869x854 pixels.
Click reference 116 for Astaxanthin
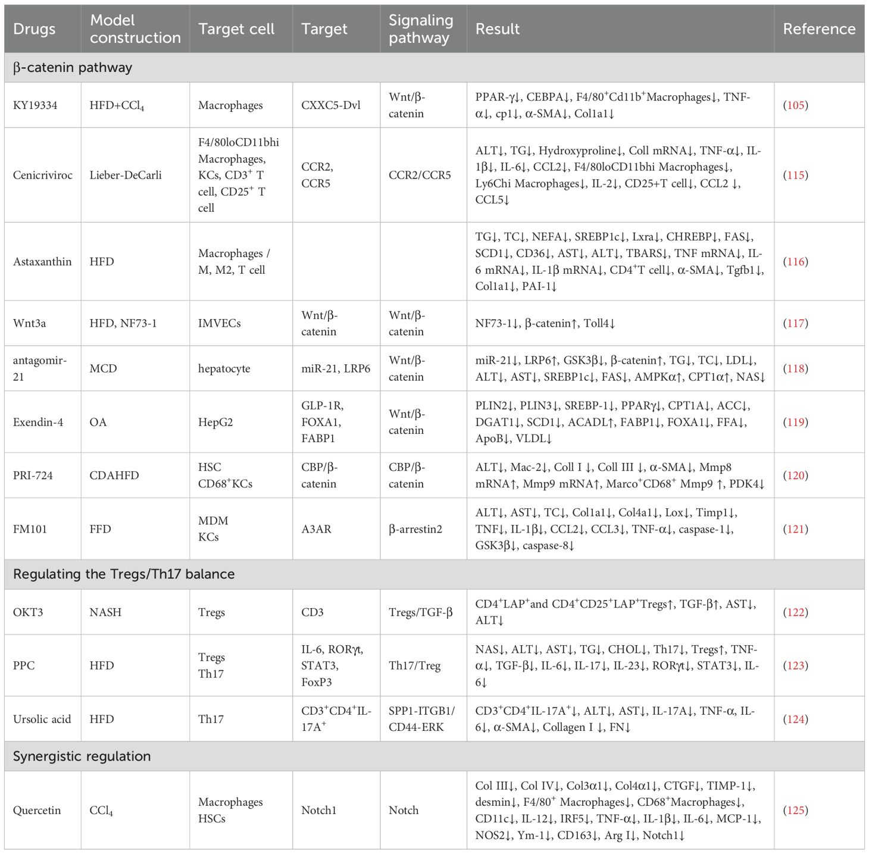click(x=795, y=261)
